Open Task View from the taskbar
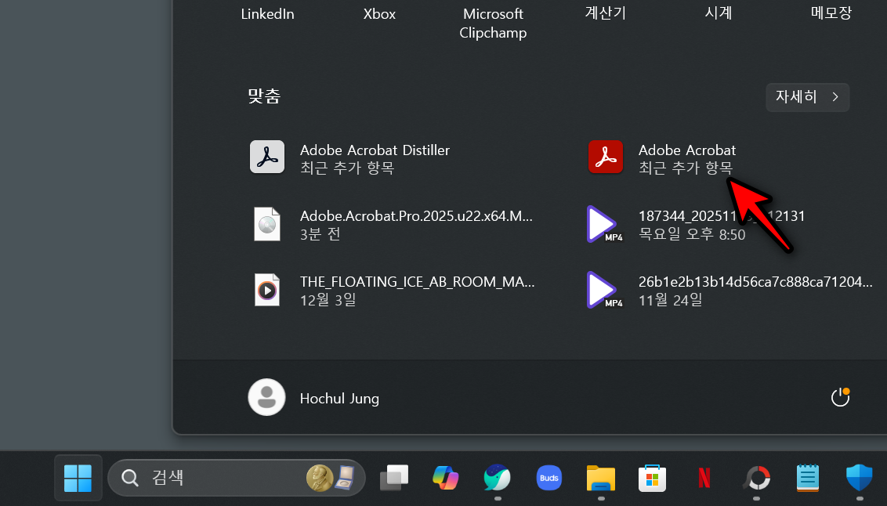Viewport: 887px width, 506px height. [394, 478]
